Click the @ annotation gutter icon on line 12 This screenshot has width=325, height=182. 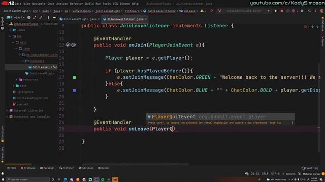pyautogui.click(x=74, y=45)
